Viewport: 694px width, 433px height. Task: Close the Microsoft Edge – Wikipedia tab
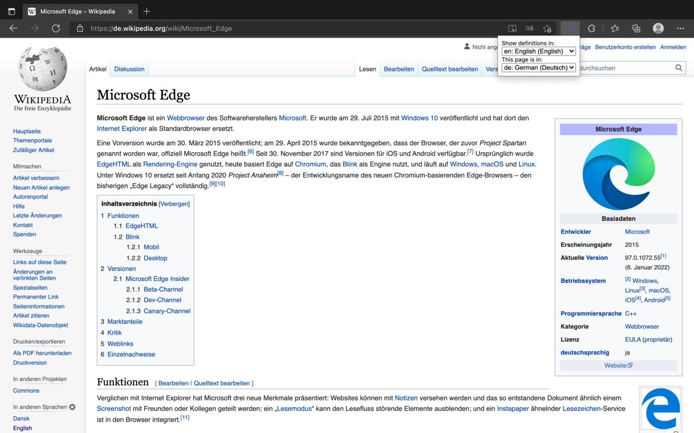coord(129,11)
